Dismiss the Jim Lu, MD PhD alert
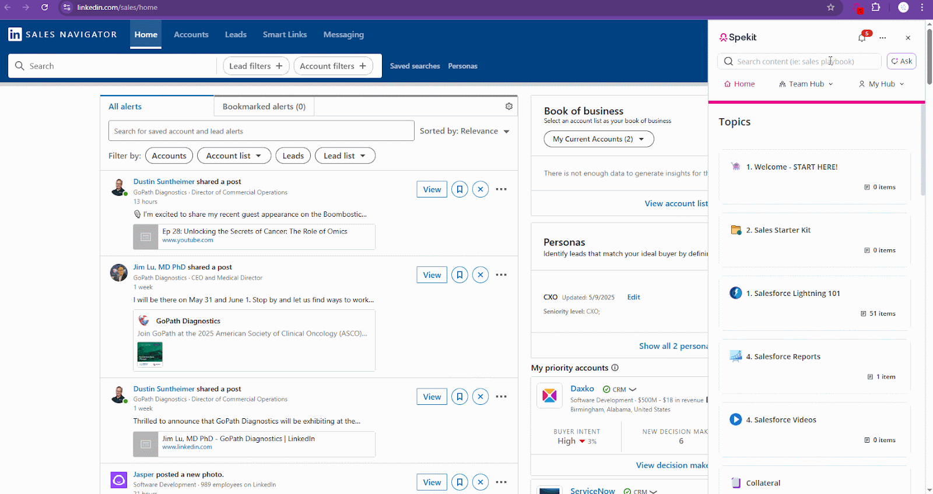This screenshot has height=494, width=933. (480, 275)
